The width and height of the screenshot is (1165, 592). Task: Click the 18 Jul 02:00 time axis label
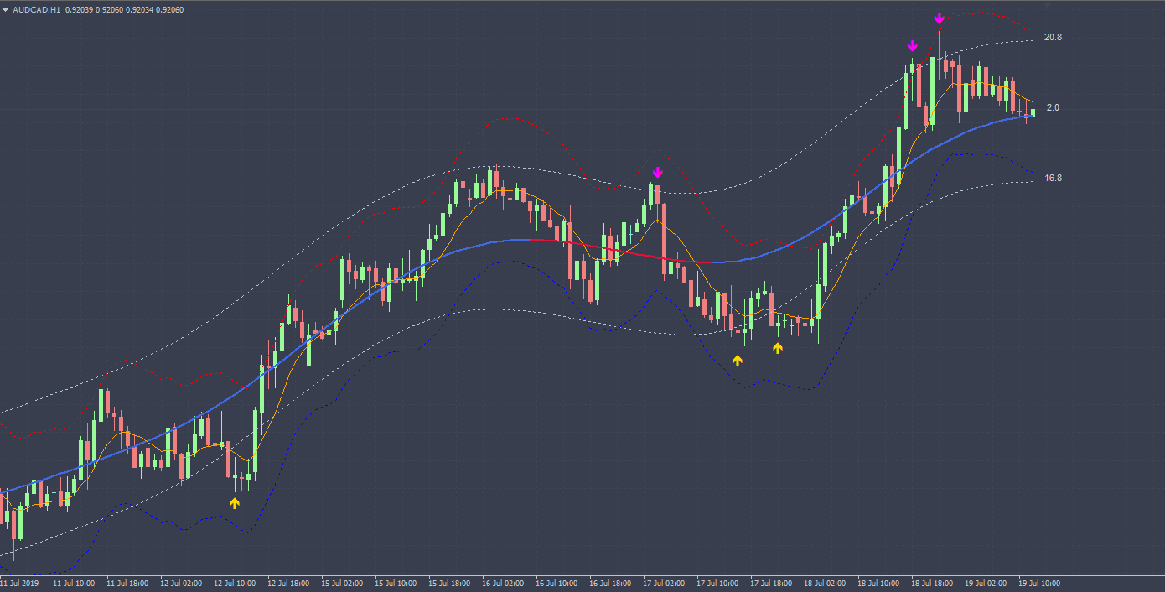825,583
